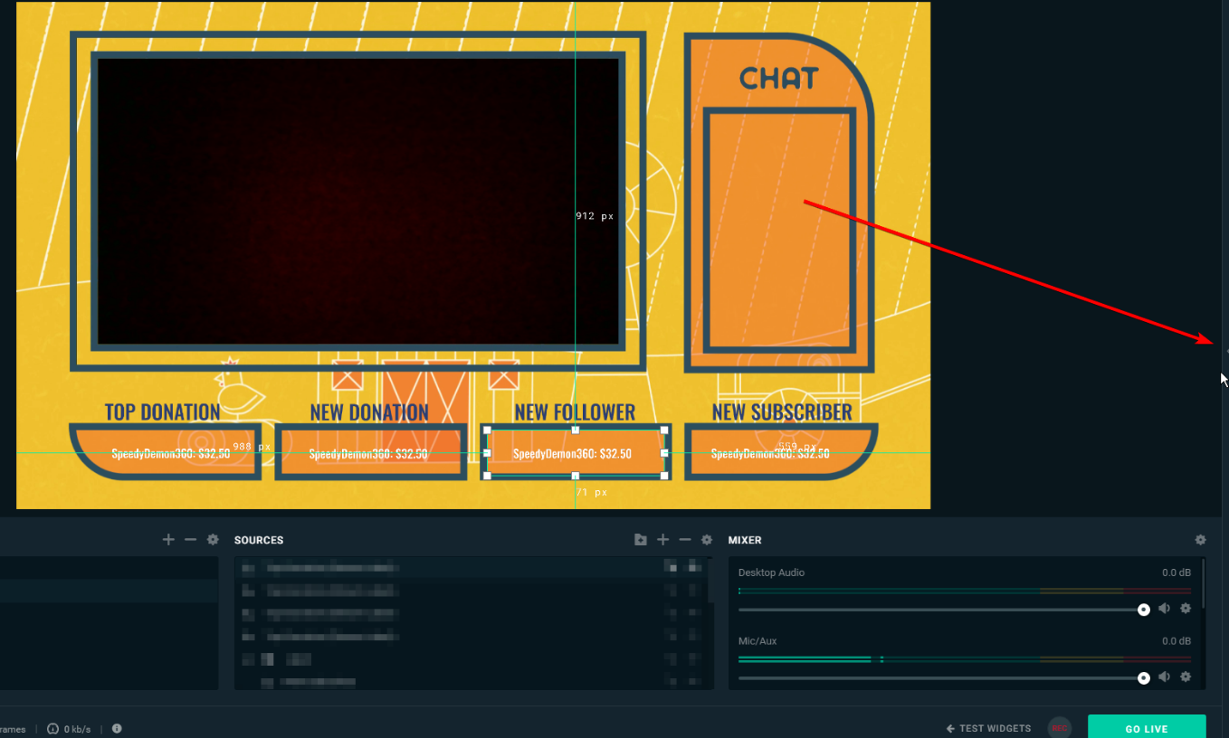Add a new source with plus icon

tap(662, 540)
